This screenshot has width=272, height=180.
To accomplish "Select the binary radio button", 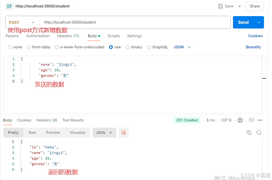I will tap(128, 47).
